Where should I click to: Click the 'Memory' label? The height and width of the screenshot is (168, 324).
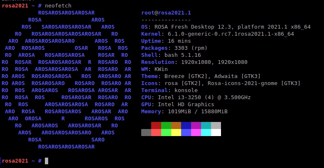click(151, 112)
